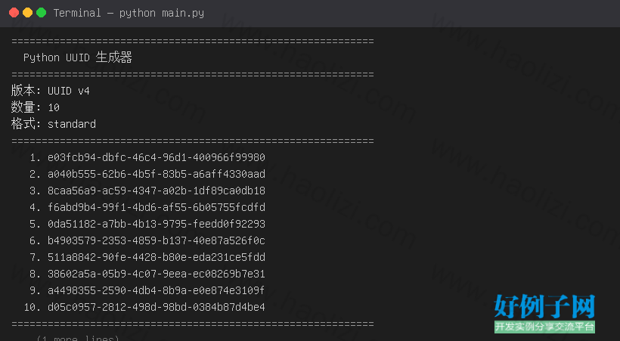Click UUID number 3 starting with 8caa56a9

157,191
